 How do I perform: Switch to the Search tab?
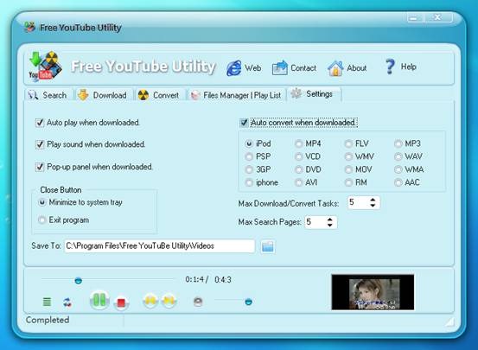point(48,95)
